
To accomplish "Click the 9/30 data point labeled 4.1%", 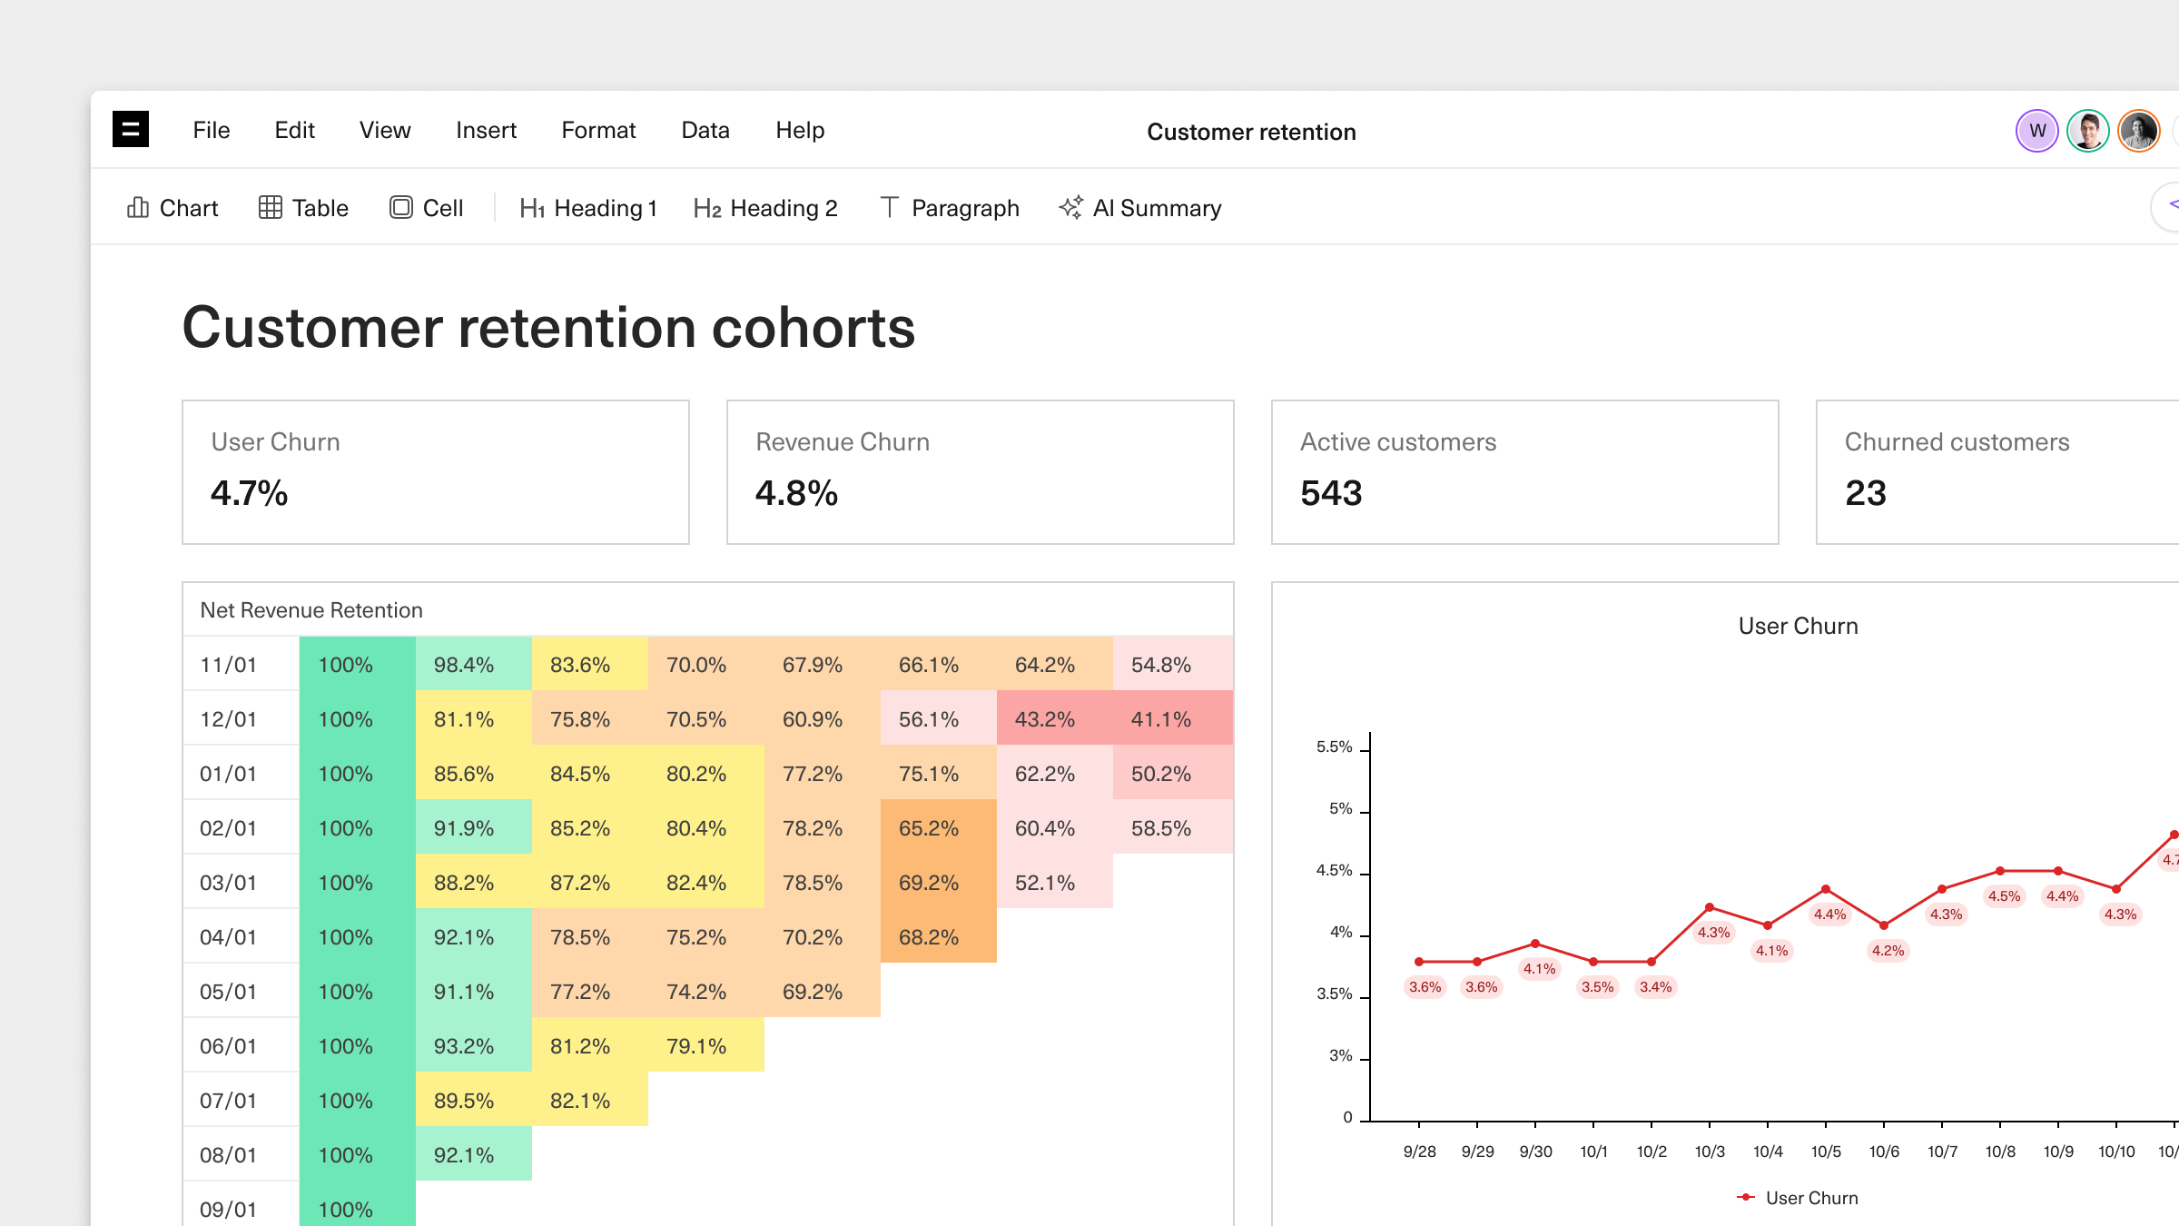I will [1535, 944].
